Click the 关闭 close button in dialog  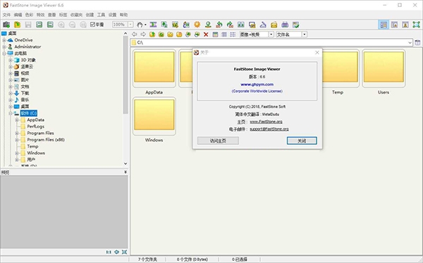click(x=302, y=141)
